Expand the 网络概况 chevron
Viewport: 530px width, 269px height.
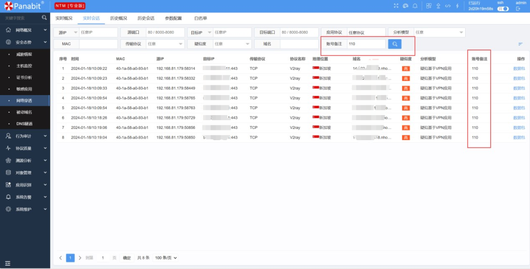click(x=45, y=30)
